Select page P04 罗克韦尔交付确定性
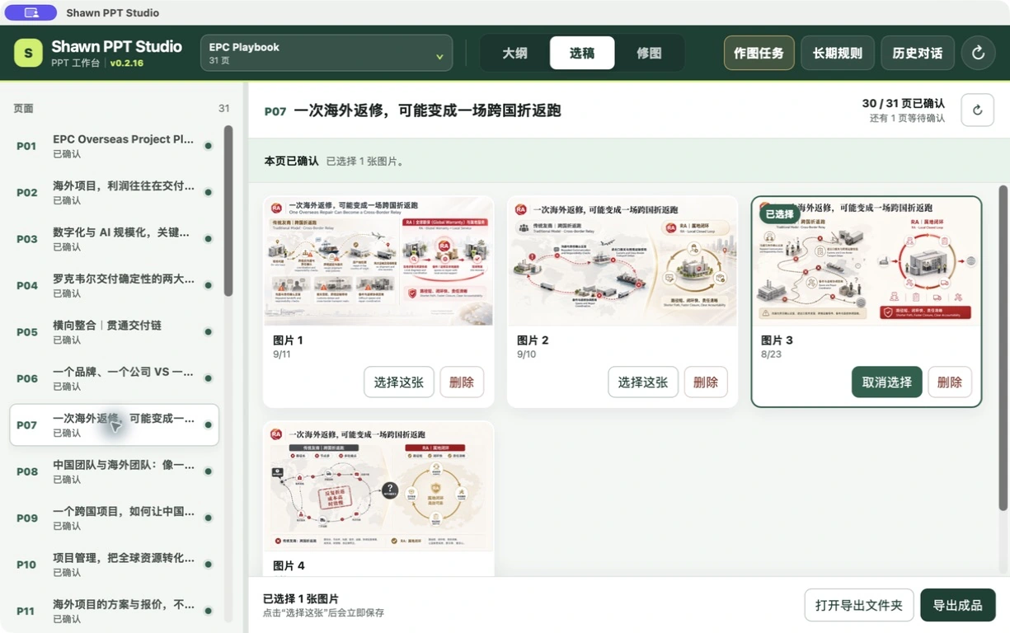This screenshot has height=633, width=1010. coord(114,285)
